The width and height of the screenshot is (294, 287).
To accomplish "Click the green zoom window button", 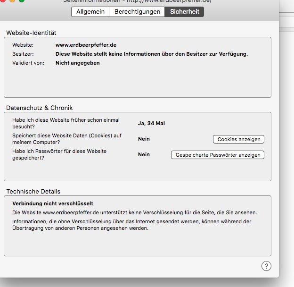I will point(22,0).
